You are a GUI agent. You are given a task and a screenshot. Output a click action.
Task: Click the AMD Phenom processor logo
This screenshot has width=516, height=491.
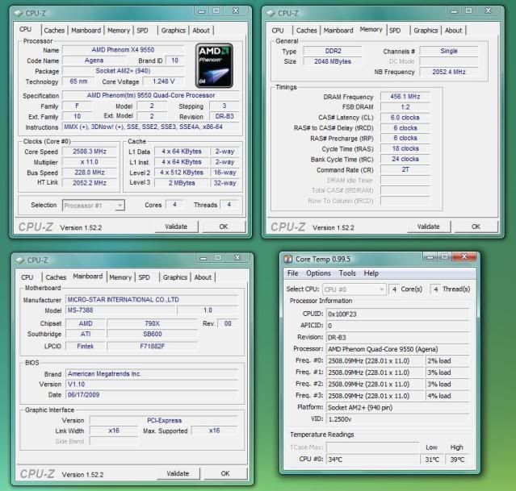pos(214,66)
